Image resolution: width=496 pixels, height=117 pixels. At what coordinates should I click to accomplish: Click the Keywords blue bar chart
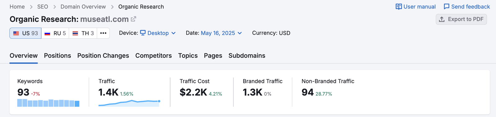[48, 103]
